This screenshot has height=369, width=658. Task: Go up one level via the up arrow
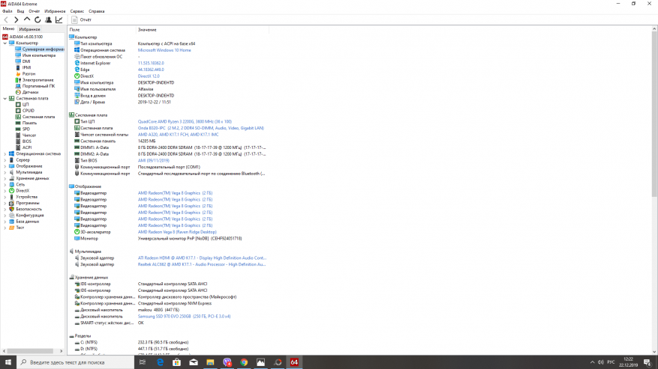(x=27, y=19)
